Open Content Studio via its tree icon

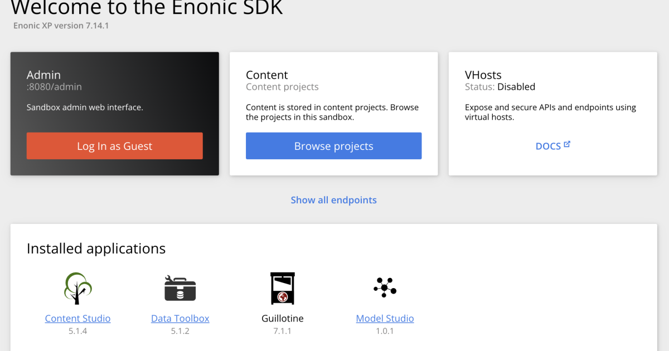point(77,287)
